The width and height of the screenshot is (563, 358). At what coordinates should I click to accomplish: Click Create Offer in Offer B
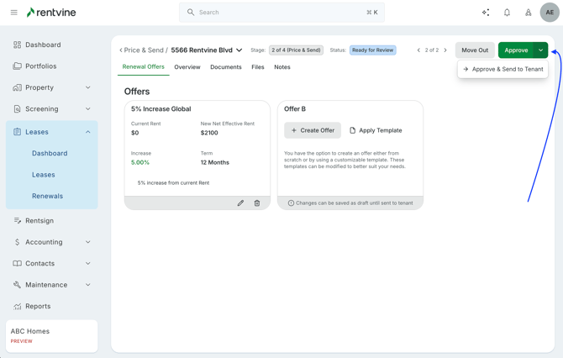[x=313, y=130]
